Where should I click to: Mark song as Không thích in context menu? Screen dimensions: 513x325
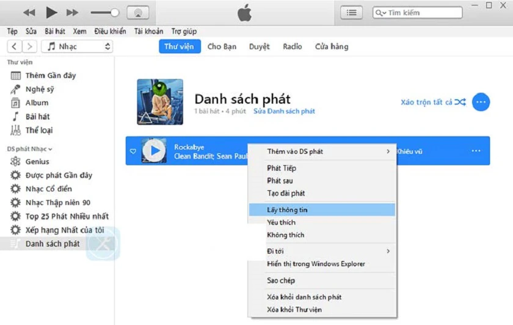coord(285,235)
